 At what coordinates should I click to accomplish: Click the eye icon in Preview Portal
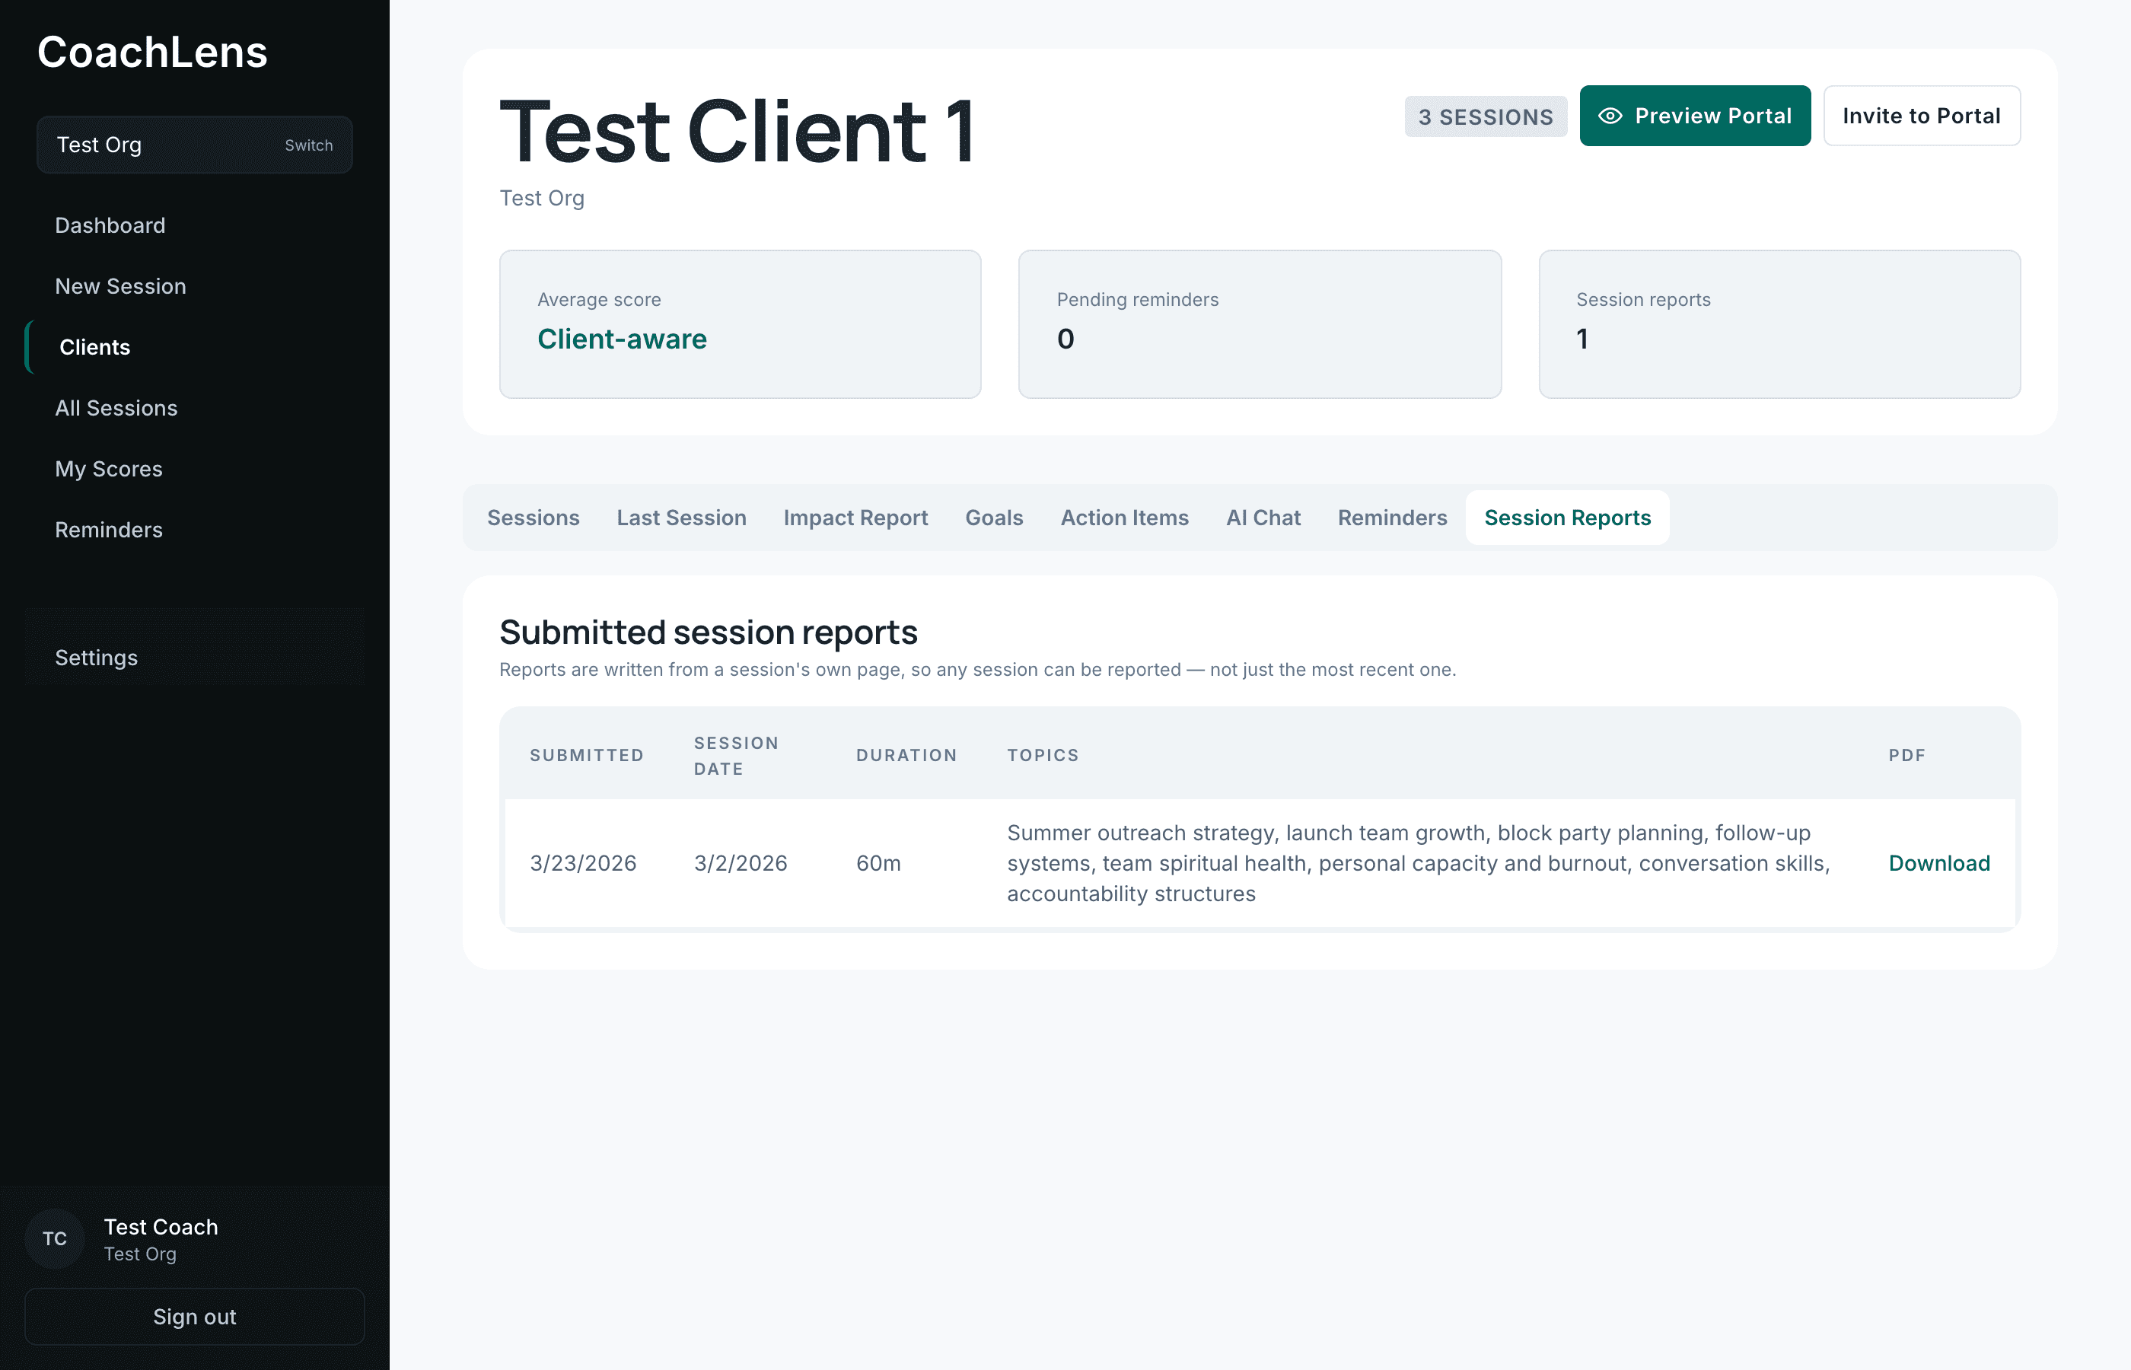click(1610, 116)
